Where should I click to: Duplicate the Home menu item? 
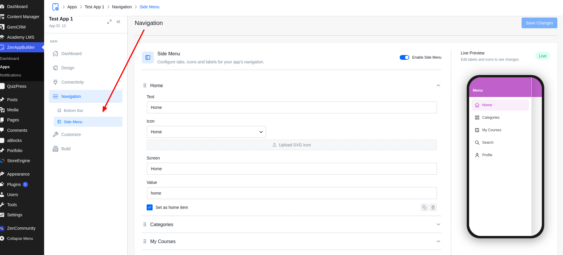[424, 207]
